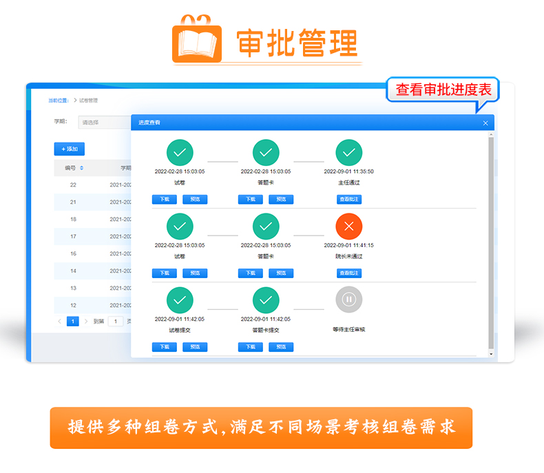Click 查看批注 under 主任通过

coord(349,200)
